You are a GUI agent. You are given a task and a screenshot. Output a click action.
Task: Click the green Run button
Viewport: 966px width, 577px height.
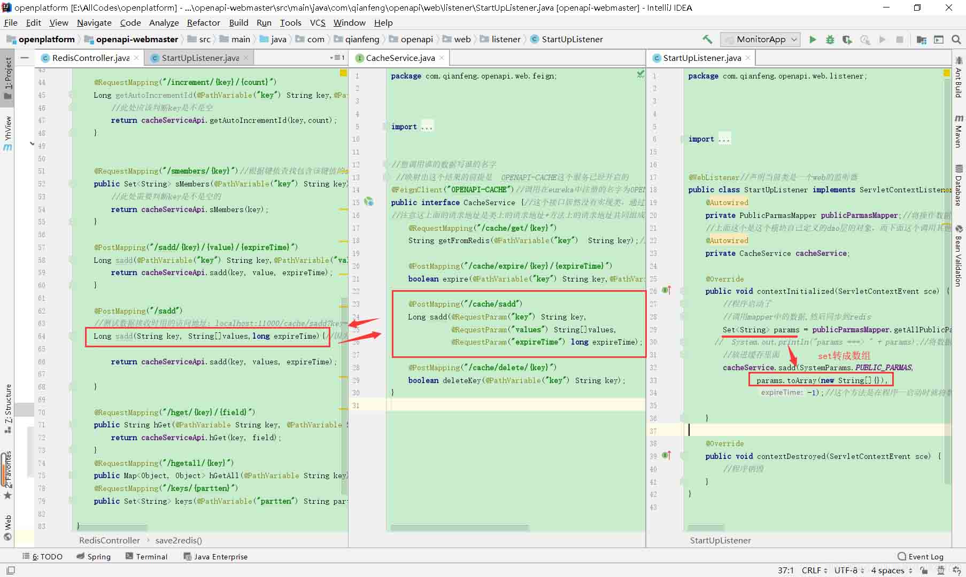coord(813,40)
